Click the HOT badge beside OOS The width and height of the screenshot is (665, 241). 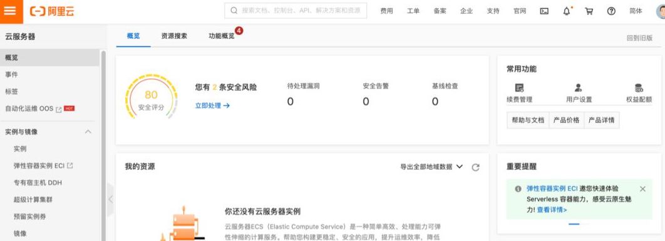click(x=69, y=108)
